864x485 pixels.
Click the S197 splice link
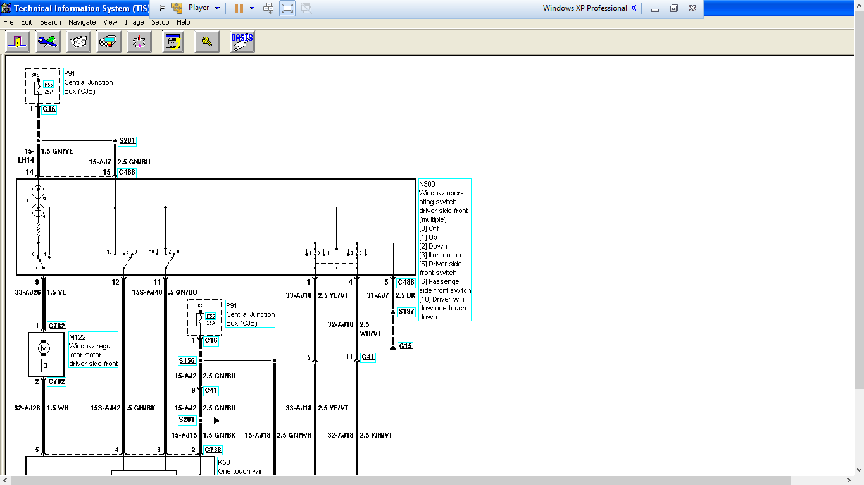click(406, 312)
